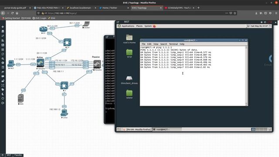Switch to Palo Alto PCNSE PAN-OS tab
Screen dimensions: 279x157
coord(48,8)
